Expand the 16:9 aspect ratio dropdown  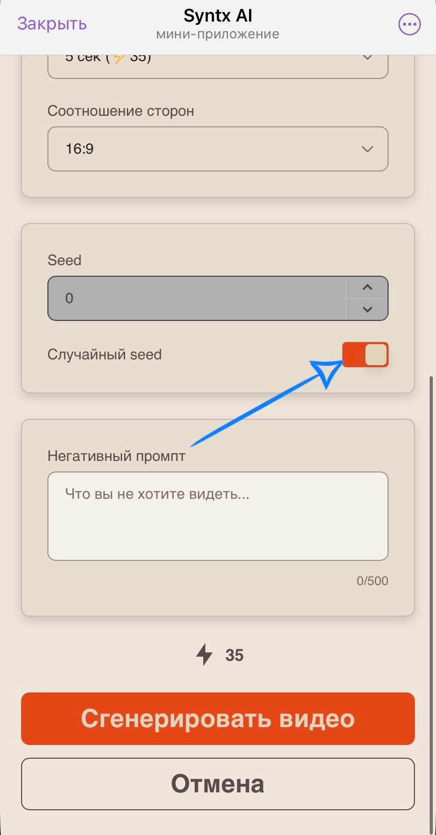pyautogui.click(x=211, y=149)
